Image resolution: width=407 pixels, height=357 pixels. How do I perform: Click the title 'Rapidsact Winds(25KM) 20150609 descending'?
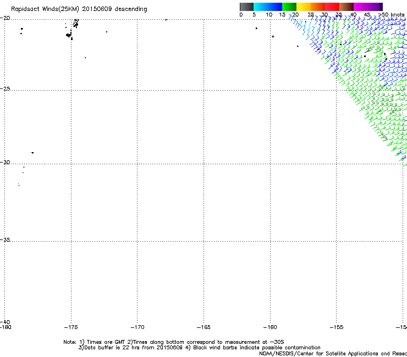pyautogui.click(x=79, y=9)
